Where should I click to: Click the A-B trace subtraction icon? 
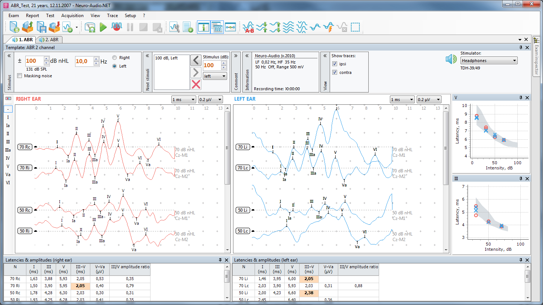coord(248,27)
